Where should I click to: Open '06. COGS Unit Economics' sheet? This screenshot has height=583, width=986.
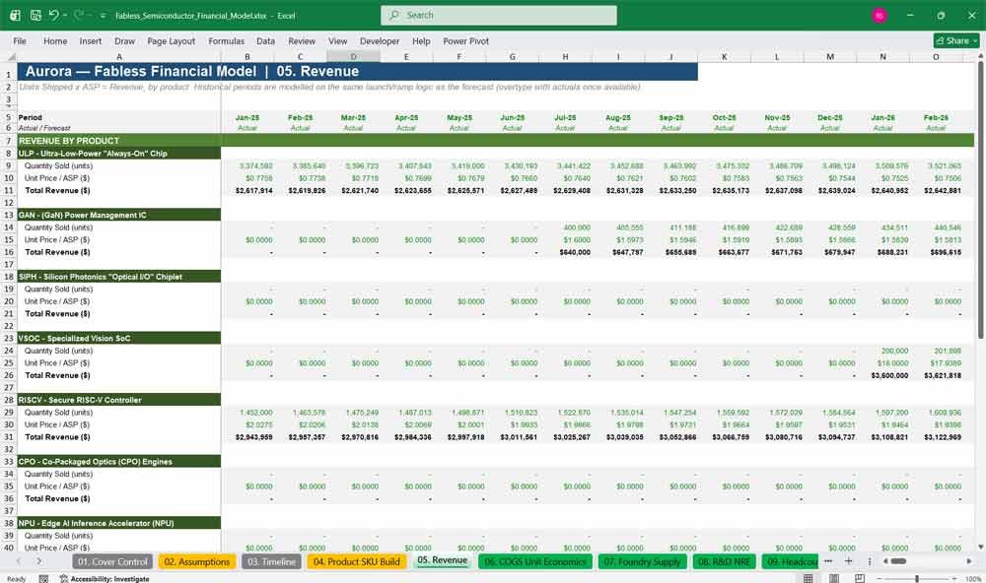(x=535, y=561)
